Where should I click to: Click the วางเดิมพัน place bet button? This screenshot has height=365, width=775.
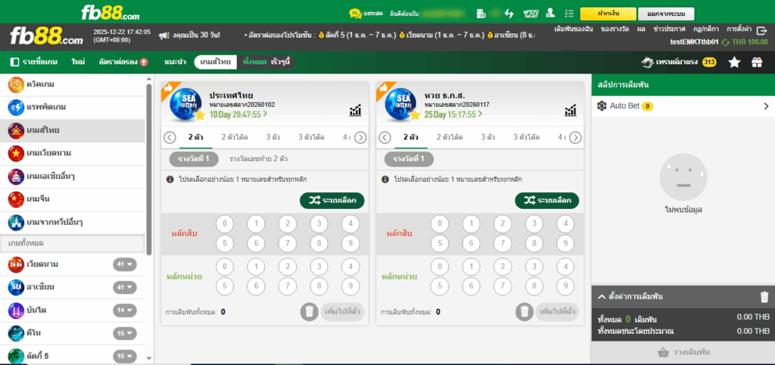[683, 353]
